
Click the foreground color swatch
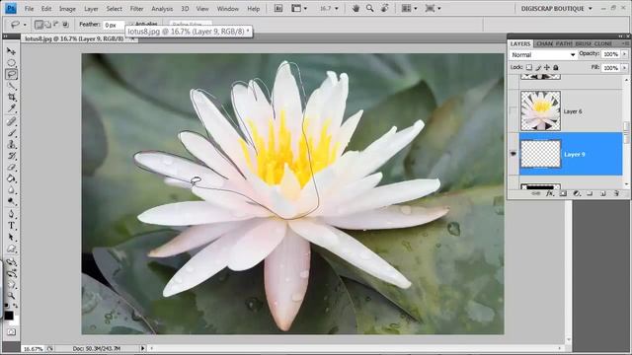9,316
